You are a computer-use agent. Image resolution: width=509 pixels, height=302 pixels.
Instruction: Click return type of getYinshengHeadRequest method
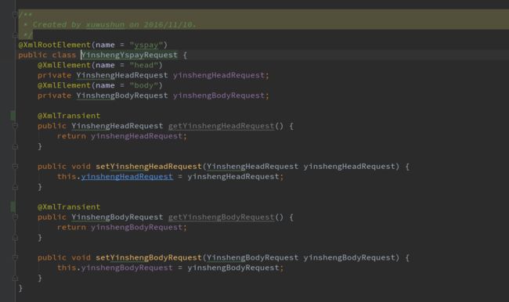click(117, 126)
